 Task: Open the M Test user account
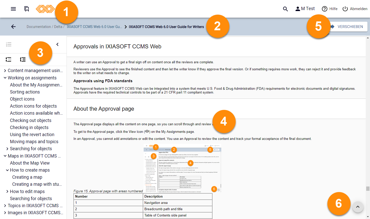tap(305, 9)
